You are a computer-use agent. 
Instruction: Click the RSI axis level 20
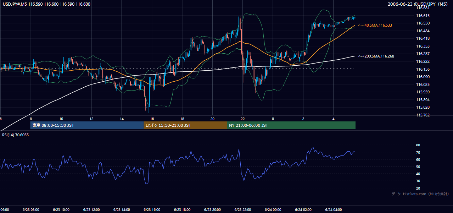coord(418,188)
